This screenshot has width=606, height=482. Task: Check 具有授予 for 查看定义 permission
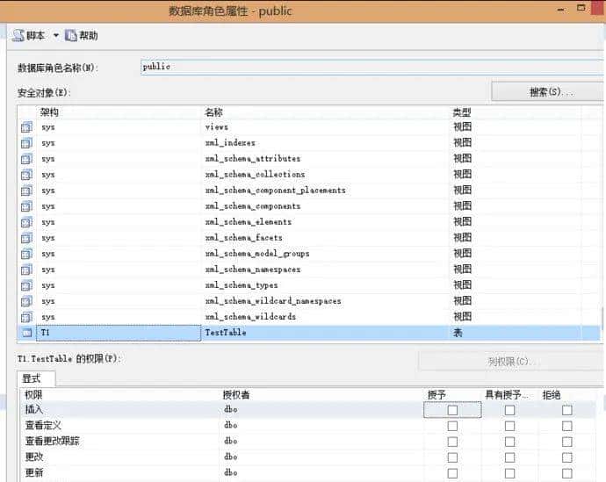tap(509, 426)
